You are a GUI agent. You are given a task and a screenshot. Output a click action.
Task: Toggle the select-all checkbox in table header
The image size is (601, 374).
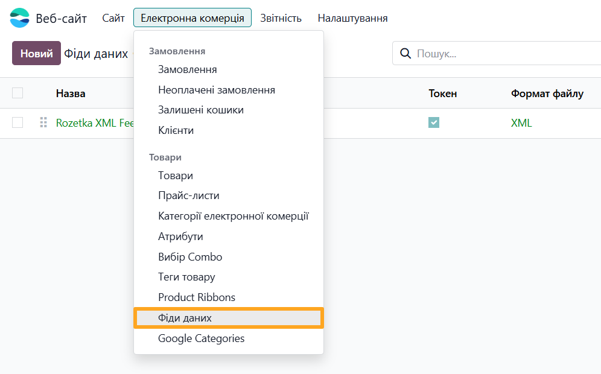point(17,93)
